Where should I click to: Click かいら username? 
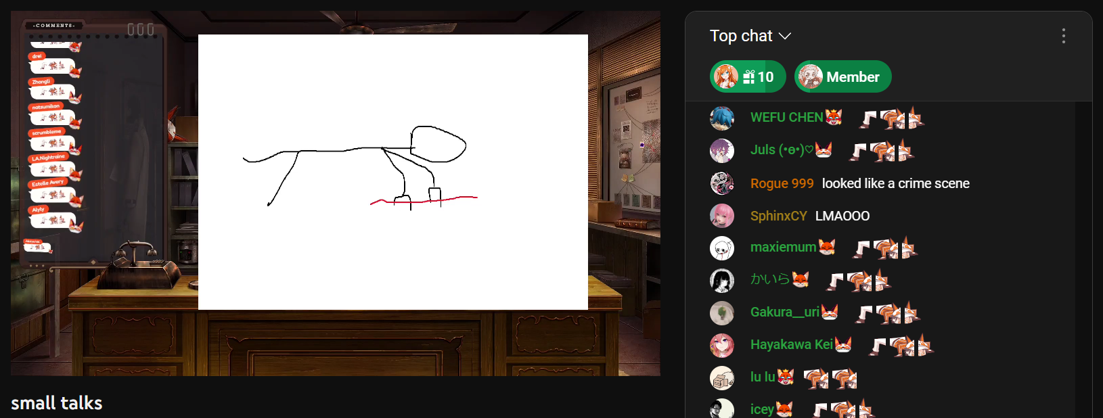click(x=770, y=279)
